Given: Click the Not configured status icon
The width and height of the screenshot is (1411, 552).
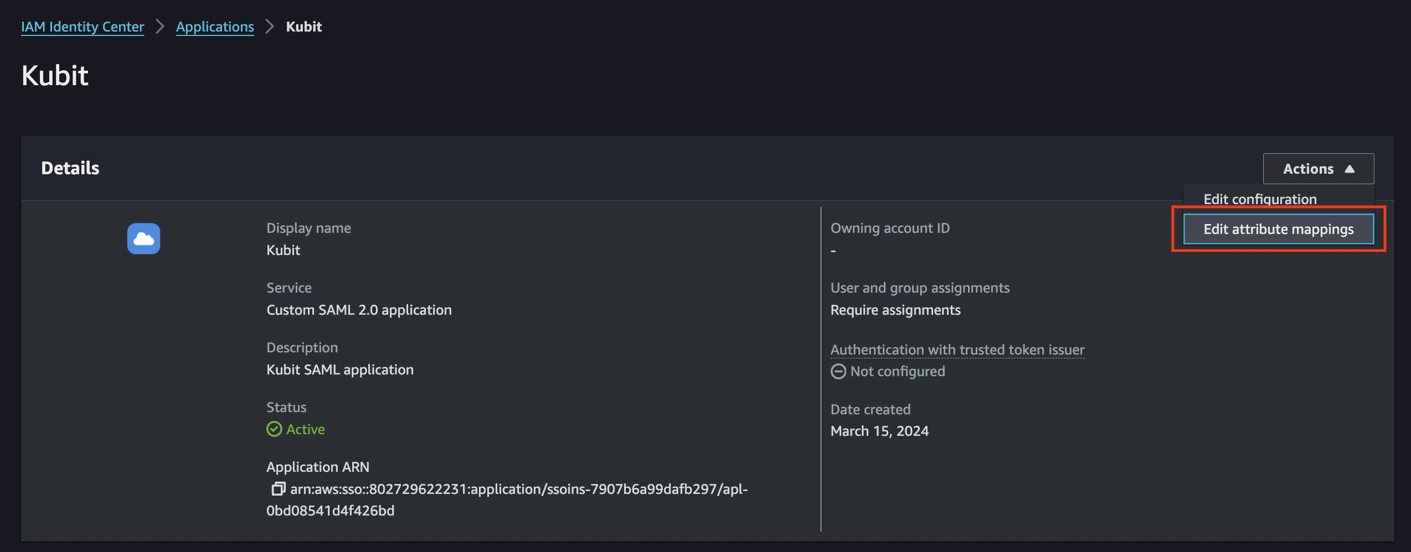Looking at the screenshot, I should 838,371.
